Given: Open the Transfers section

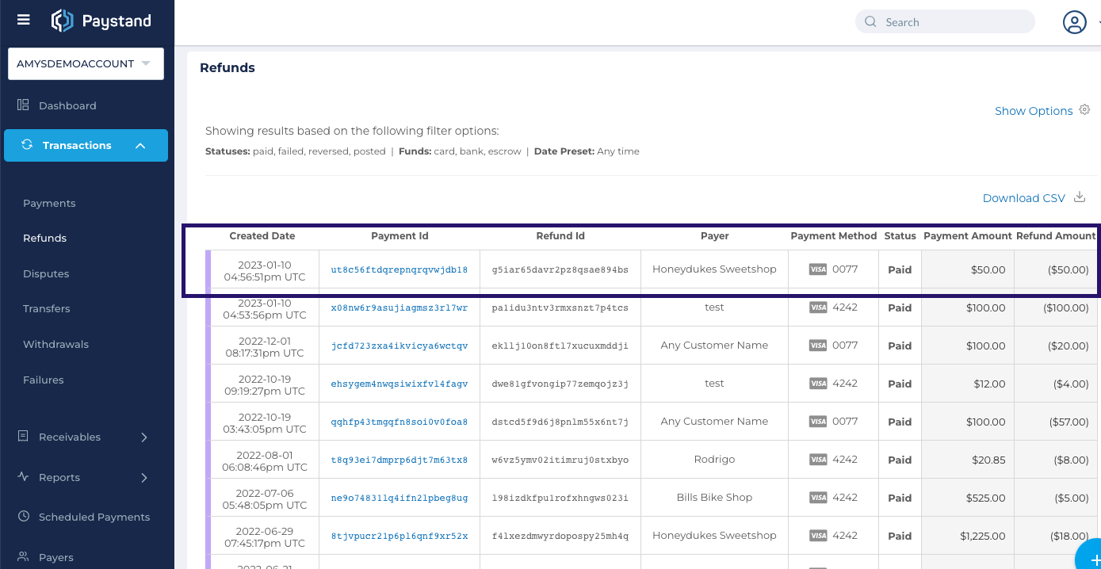Looking at the screenshot, I should point(47,308).
